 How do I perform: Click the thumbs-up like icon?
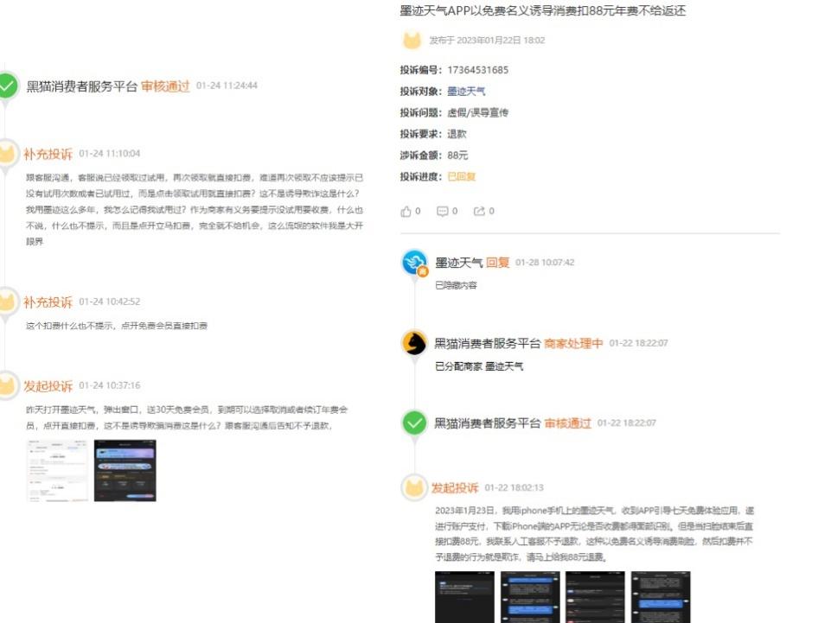406,211
